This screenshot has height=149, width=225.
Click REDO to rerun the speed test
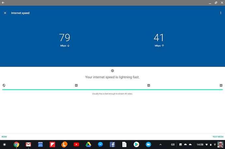[4, 137]
